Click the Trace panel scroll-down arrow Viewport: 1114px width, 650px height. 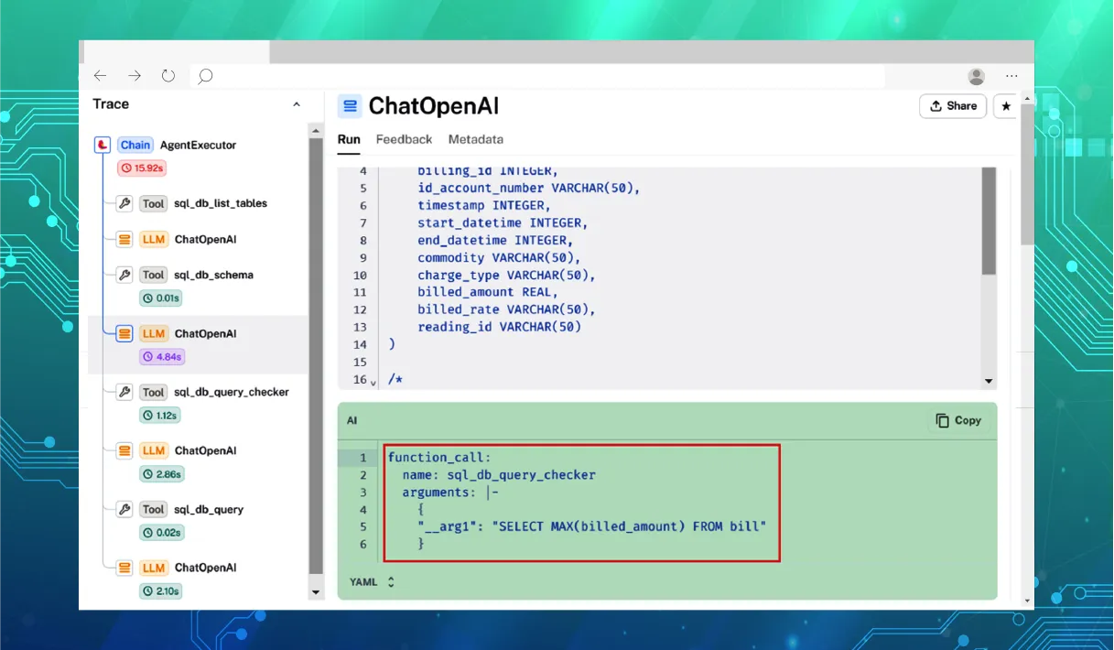click(x=317, y=592)
